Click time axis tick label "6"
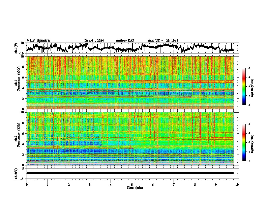 click(x=153, y=185)
